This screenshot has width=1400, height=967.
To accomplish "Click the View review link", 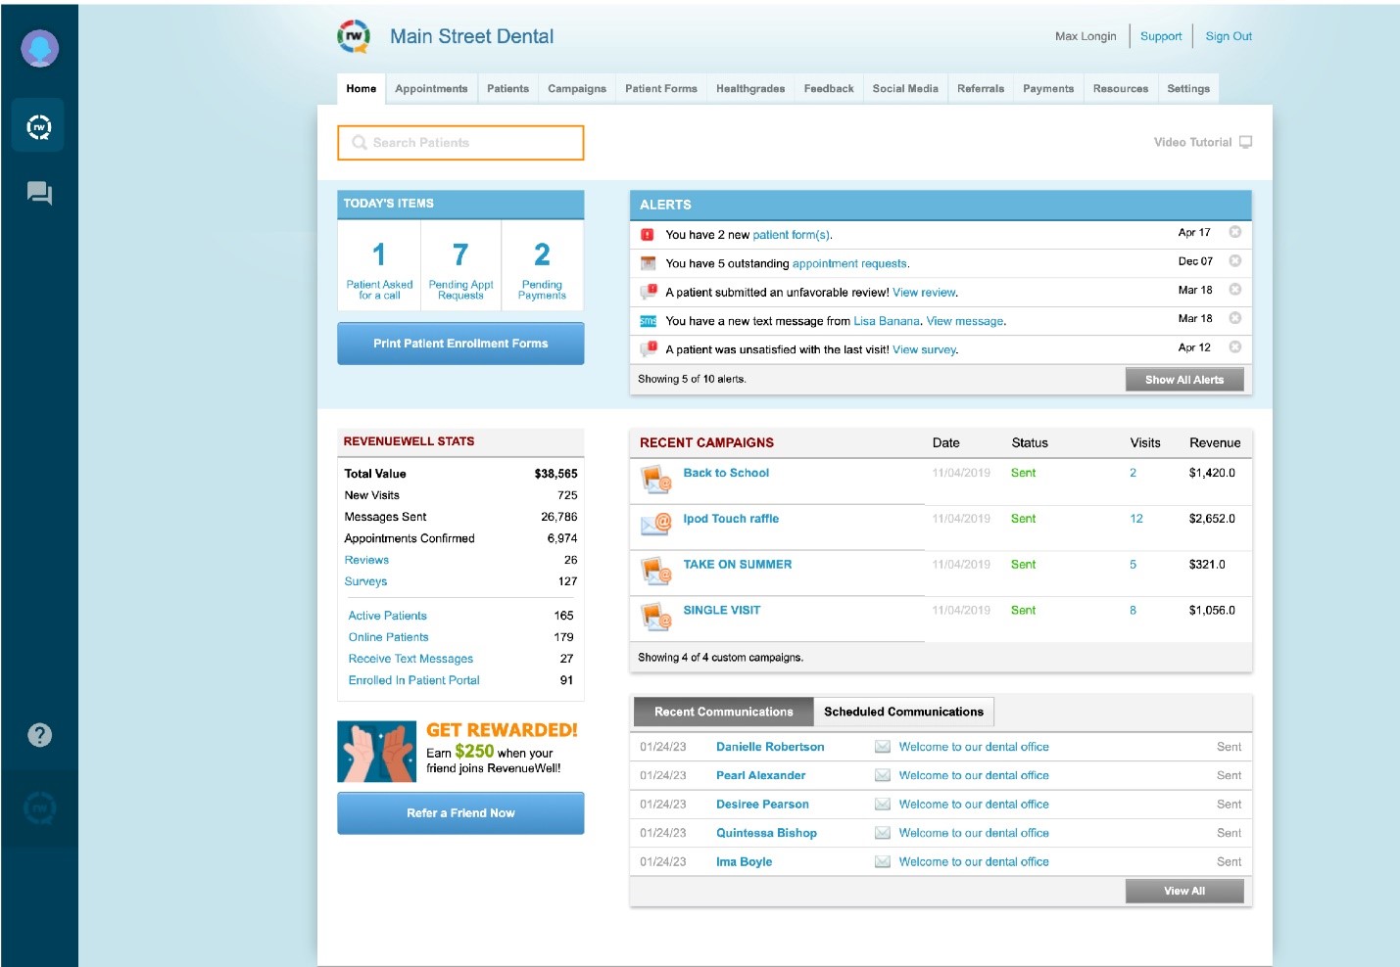I will tap(924, 292).
